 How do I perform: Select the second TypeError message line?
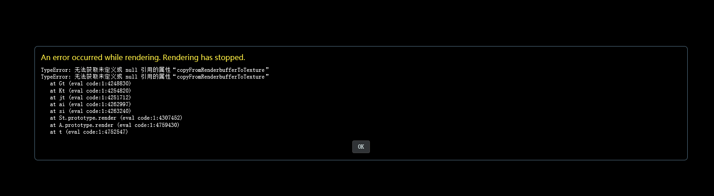click(155, 77)
